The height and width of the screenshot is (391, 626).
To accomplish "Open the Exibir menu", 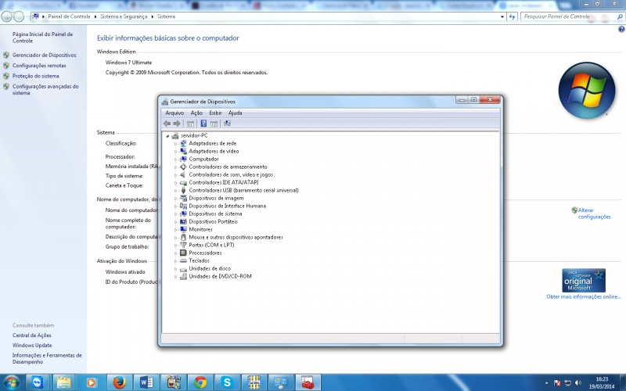I will coord(216,113).
